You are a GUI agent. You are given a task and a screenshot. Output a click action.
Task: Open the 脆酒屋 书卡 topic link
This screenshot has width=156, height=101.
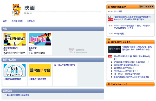click(124, 68)
